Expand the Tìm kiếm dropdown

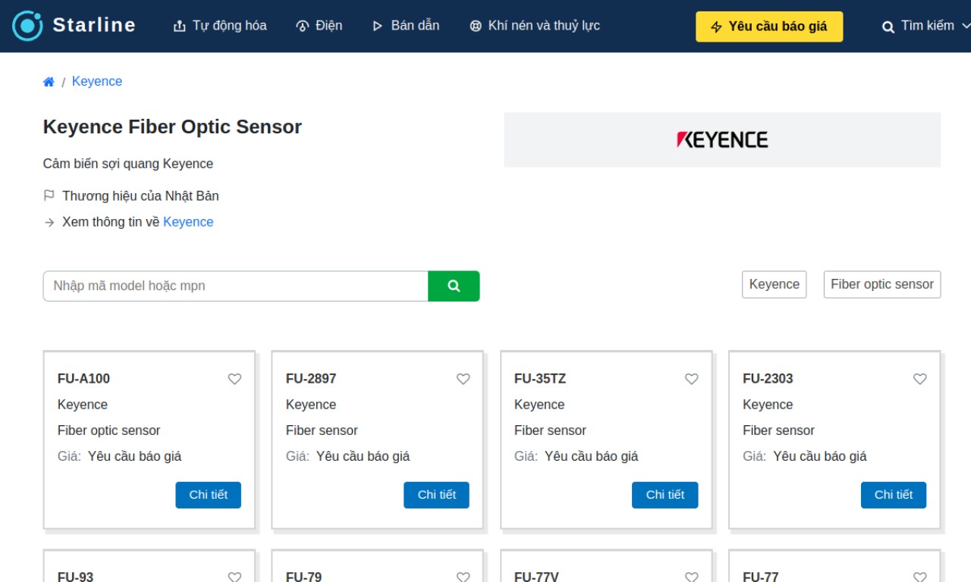point(925,27)
